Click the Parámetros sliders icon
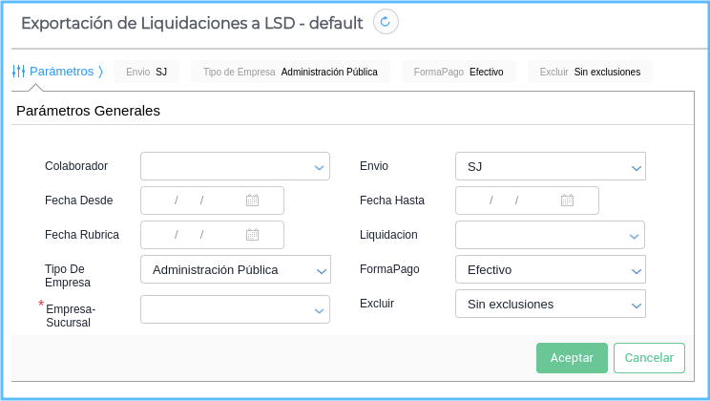Image resolution: width=710 pixels, height=401 pixels. click(18, 72)
